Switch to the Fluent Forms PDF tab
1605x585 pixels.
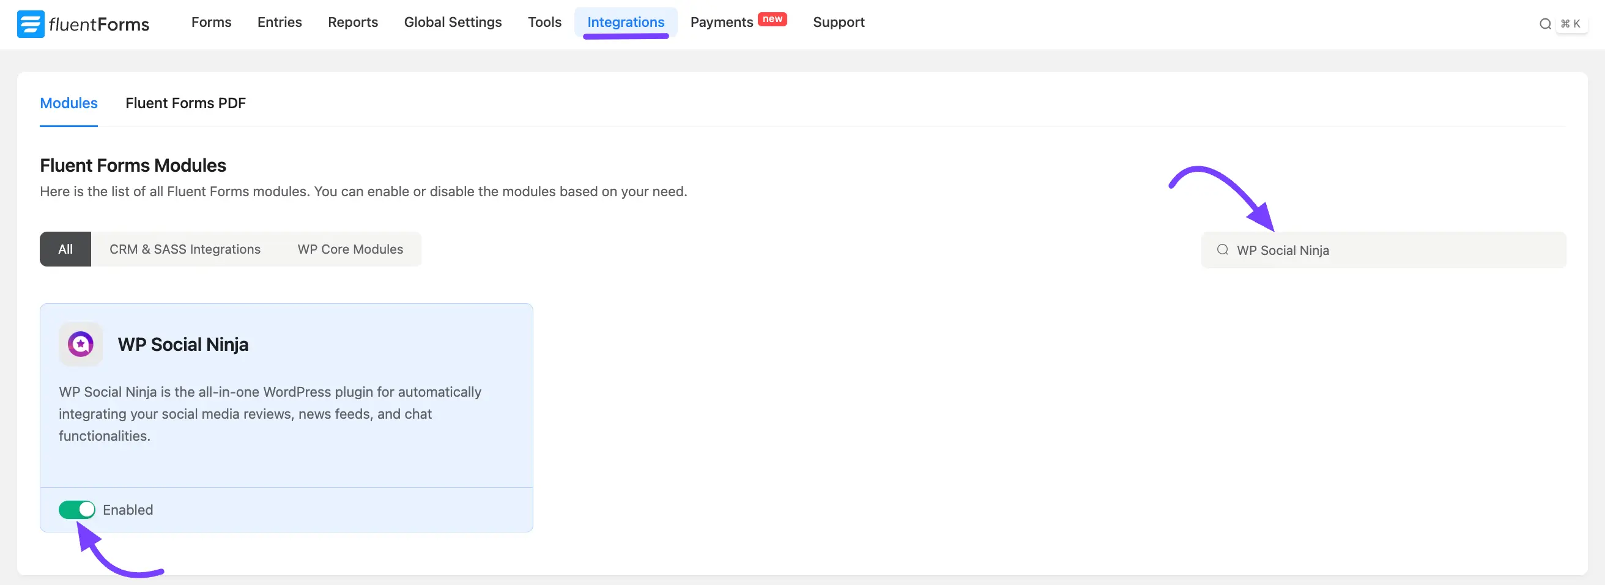click(185, 103)
